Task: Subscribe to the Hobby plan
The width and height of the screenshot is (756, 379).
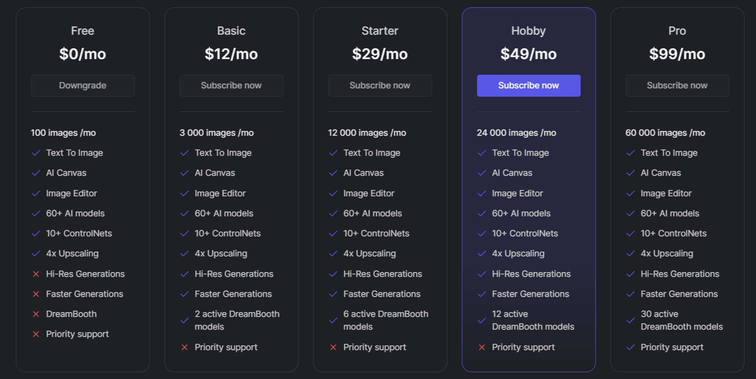Action: (529, 85)
